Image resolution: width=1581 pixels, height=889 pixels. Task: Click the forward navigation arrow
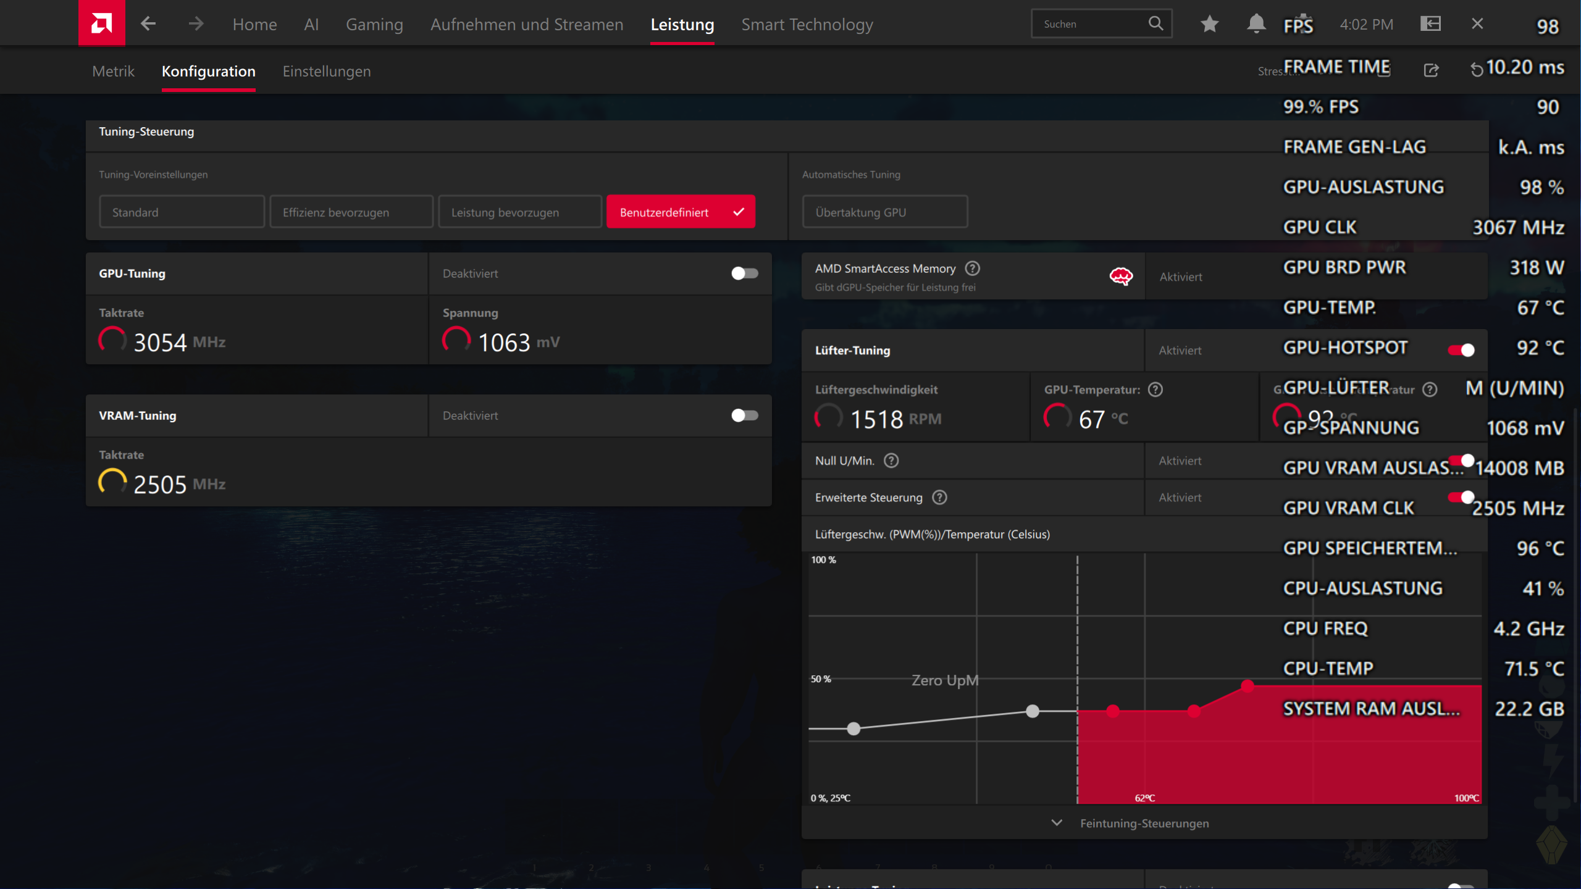pyautogui.click(x=196, y=23)
